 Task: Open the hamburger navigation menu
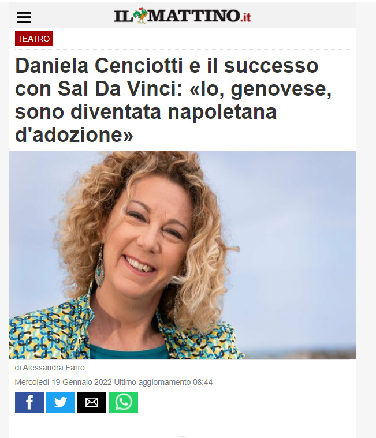pos(24,17)
